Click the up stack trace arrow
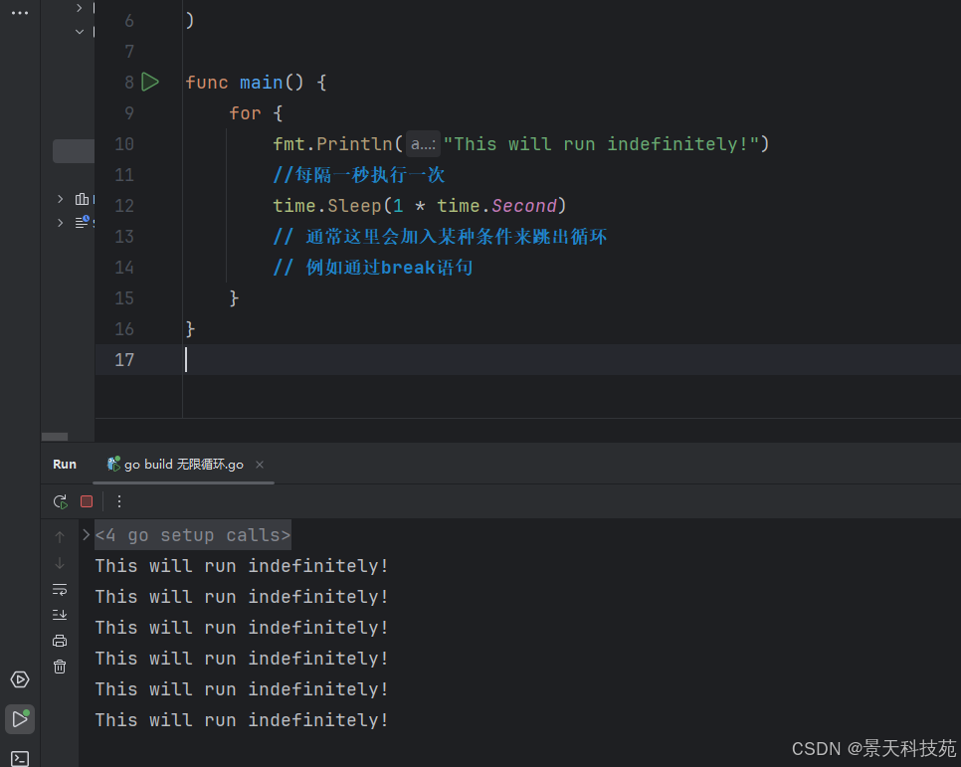The height and width of the screenshot is (767, 961). [60, 537]
